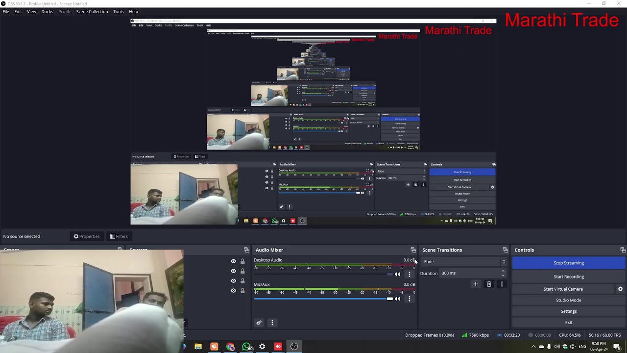Click the airplane mode network tray icon
This screenshot has height=353, width=627.
573,347
